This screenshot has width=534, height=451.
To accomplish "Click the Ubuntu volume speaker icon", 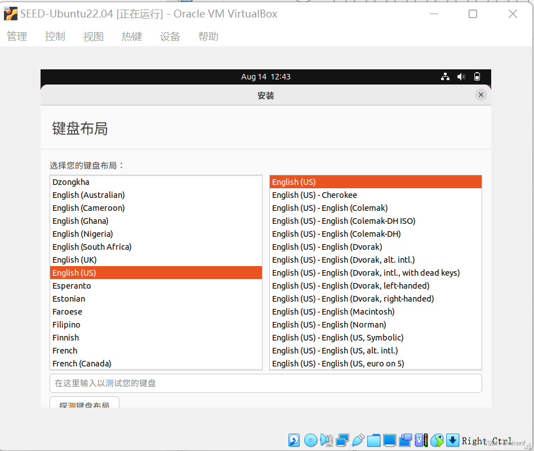I will [461, 77].
